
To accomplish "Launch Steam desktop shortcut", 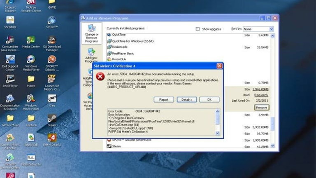I will click(x=52, y=120).
